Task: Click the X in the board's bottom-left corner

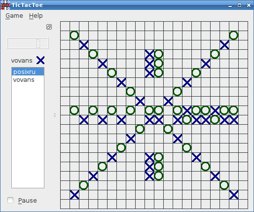Action: point(74,195)
